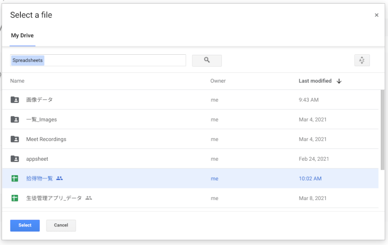Click the magnifier search button

click(206, 60)
